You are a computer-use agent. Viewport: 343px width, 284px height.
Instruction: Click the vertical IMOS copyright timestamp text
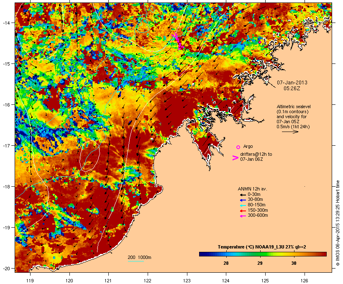click(x=338, y=223)
